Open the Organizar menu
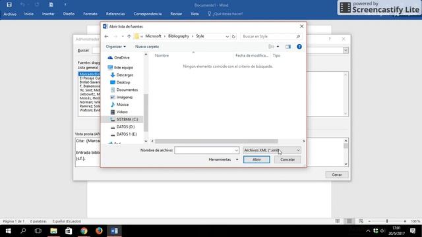Image resolution: width=422 pixels, height=237 pixels. (x=116, y=47)
